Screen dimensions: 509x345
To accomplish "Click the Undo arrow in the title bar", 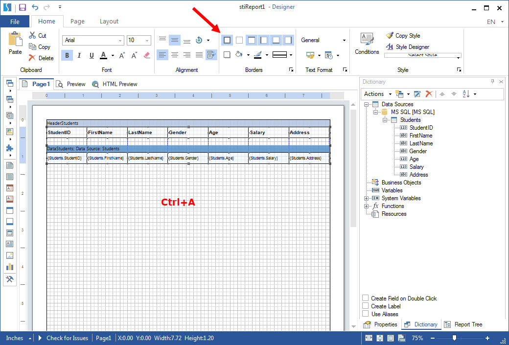I will coord(35,7).
